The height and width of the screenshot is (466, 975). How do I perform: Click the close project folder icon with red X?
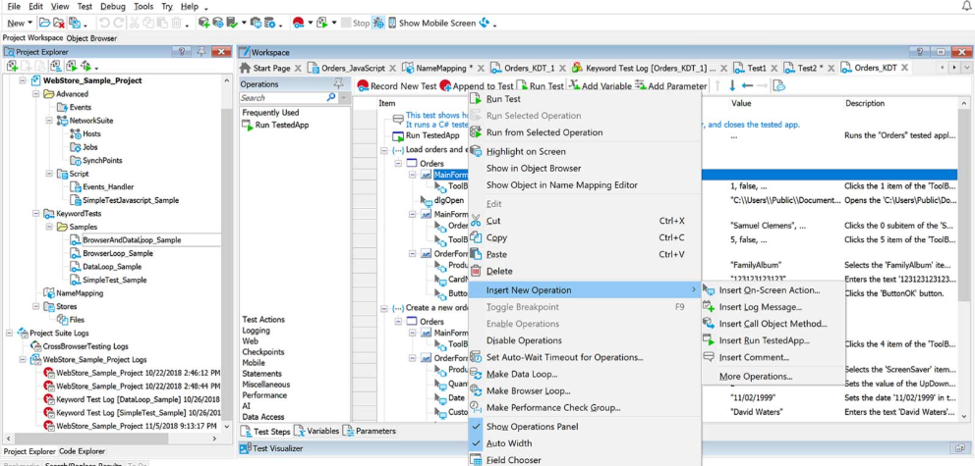(x=59, y=23)
